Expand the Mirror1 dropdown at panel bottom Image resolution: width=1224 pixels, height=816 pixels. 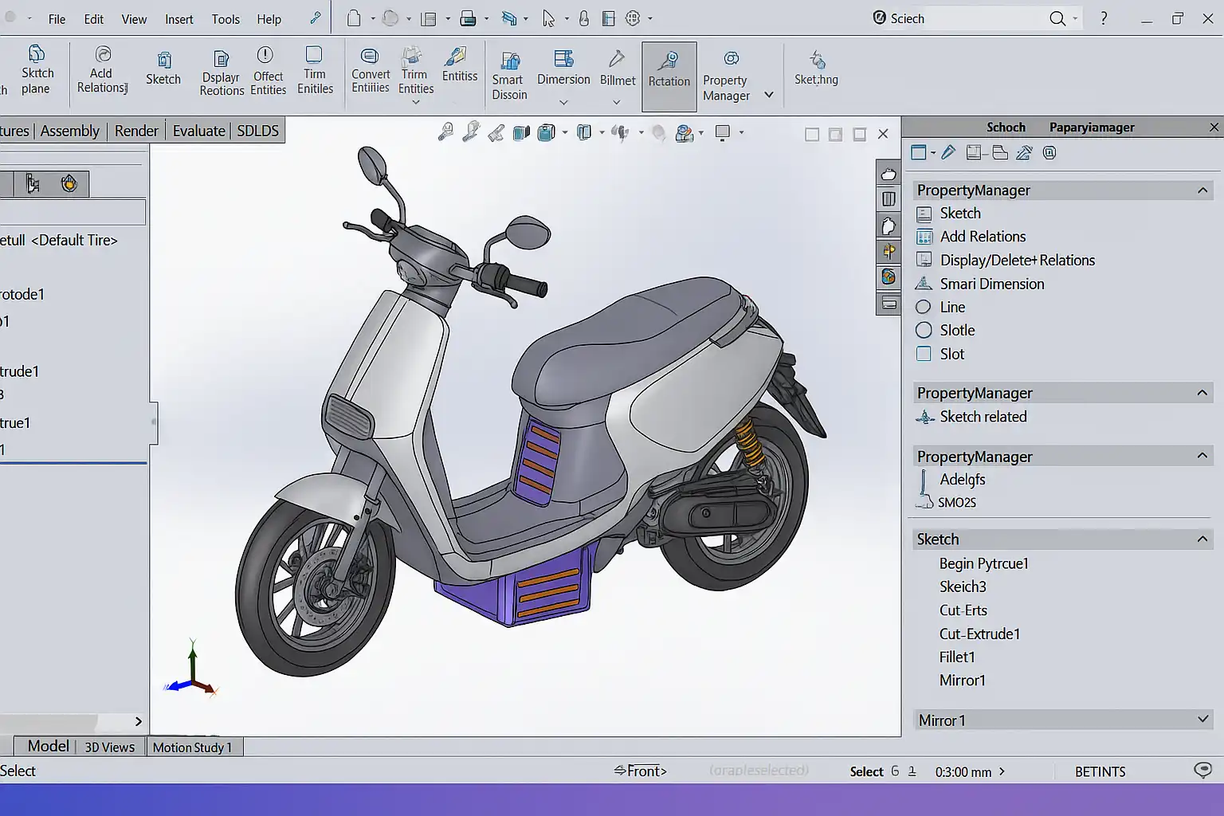[x=1202, y=720]
